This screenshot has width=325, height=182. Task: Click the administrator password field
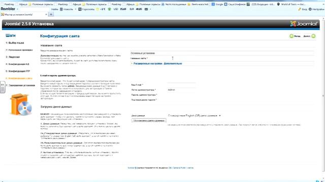coord(181,95)
